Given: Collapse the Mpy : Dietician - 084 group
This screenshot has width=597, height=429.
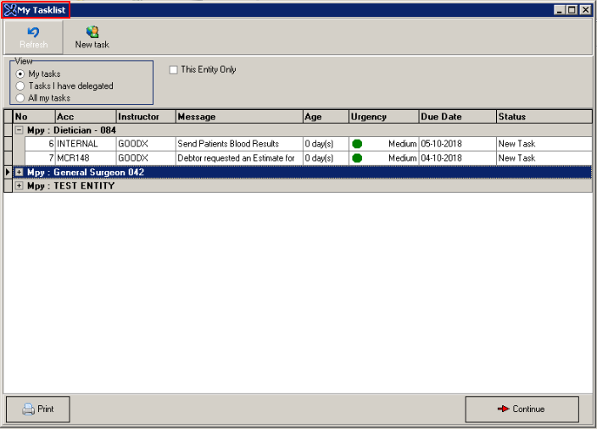Looking at the screenshot, I should click(20, 130).
